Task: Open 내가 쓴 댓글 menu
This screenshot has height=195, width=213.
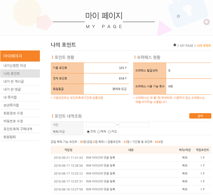Action: [12, 89]
